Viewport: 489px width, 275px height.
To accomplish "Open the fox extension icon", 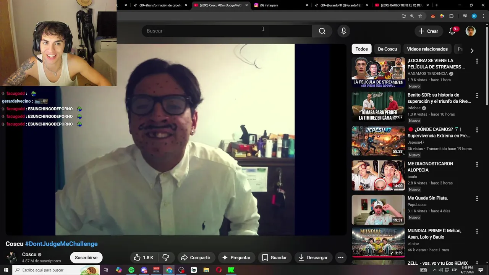I will click(433, 16).
